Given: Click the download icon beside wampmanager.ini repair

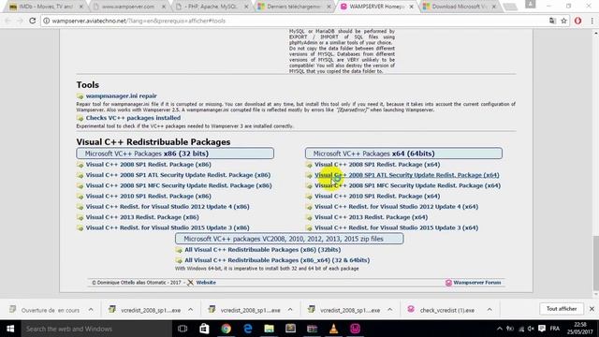Looking at the screenshot, I should coord(80,96).
